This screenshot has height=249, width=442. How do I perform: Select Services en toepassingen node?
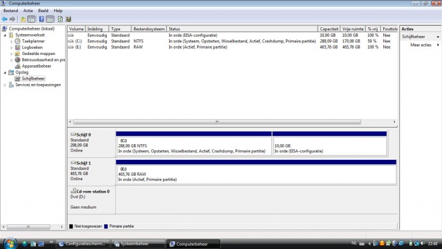tap(38, 85)
